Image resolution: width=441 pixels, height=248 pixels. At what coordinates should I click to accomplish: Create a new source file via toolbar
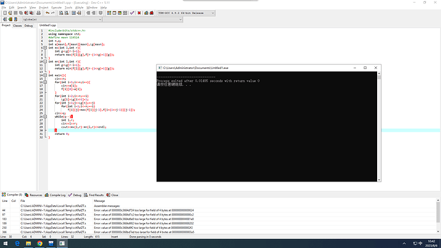(4, 13)
